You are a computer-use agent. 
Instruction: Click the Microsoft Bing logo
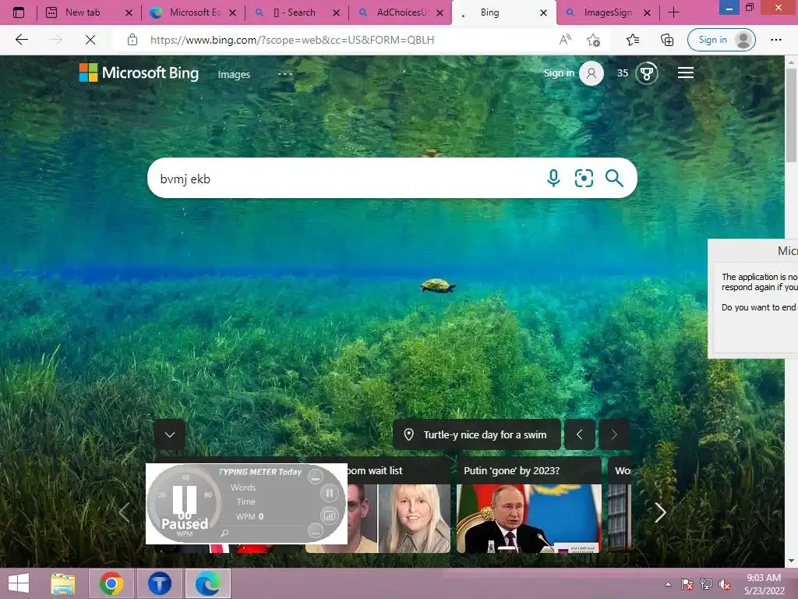[139, 73]
